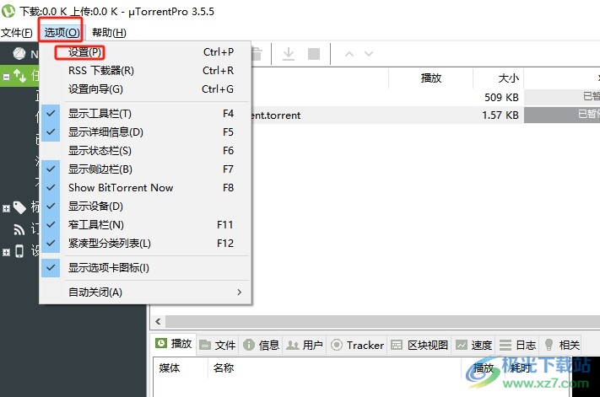600x397 pixels.
Task: Open the 帮助(H) menu
Action: click(x=109, y=33)
